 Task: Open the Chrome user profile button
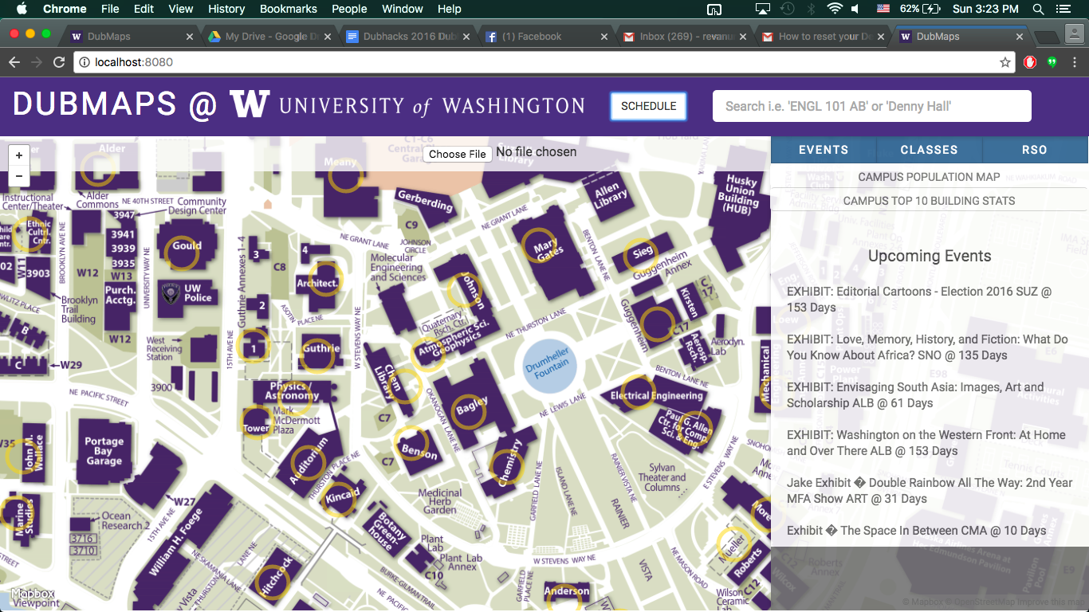tap(1075, 35)
